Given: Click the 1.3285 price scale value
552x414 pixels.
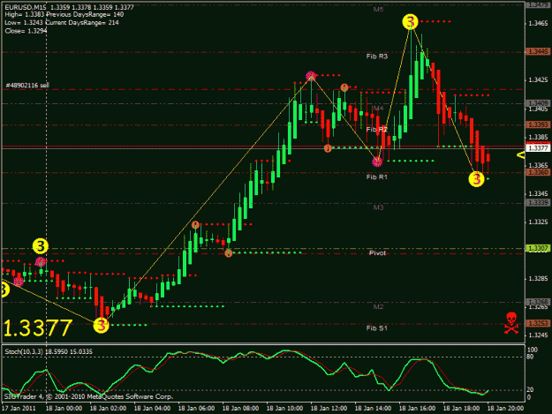Looking at the screenshot, I should click(539, 279).
